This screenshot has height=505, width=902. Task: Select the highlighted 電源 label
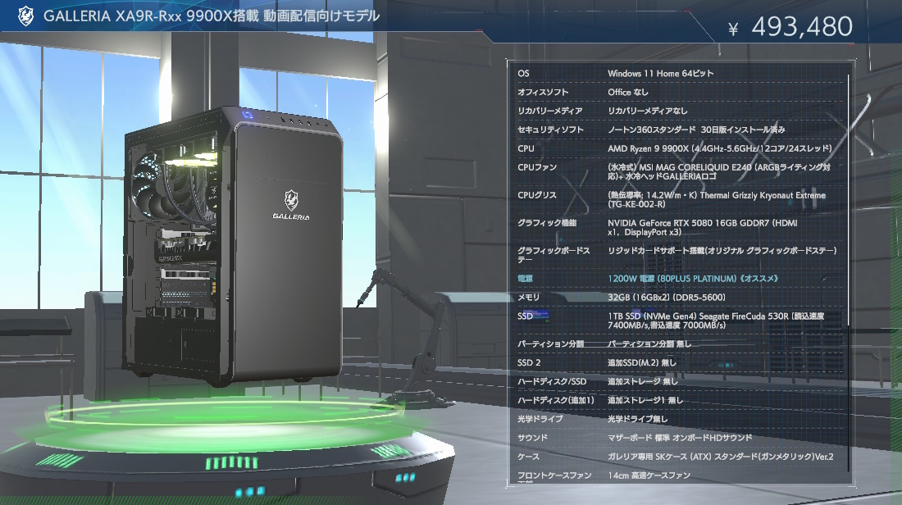525,279
